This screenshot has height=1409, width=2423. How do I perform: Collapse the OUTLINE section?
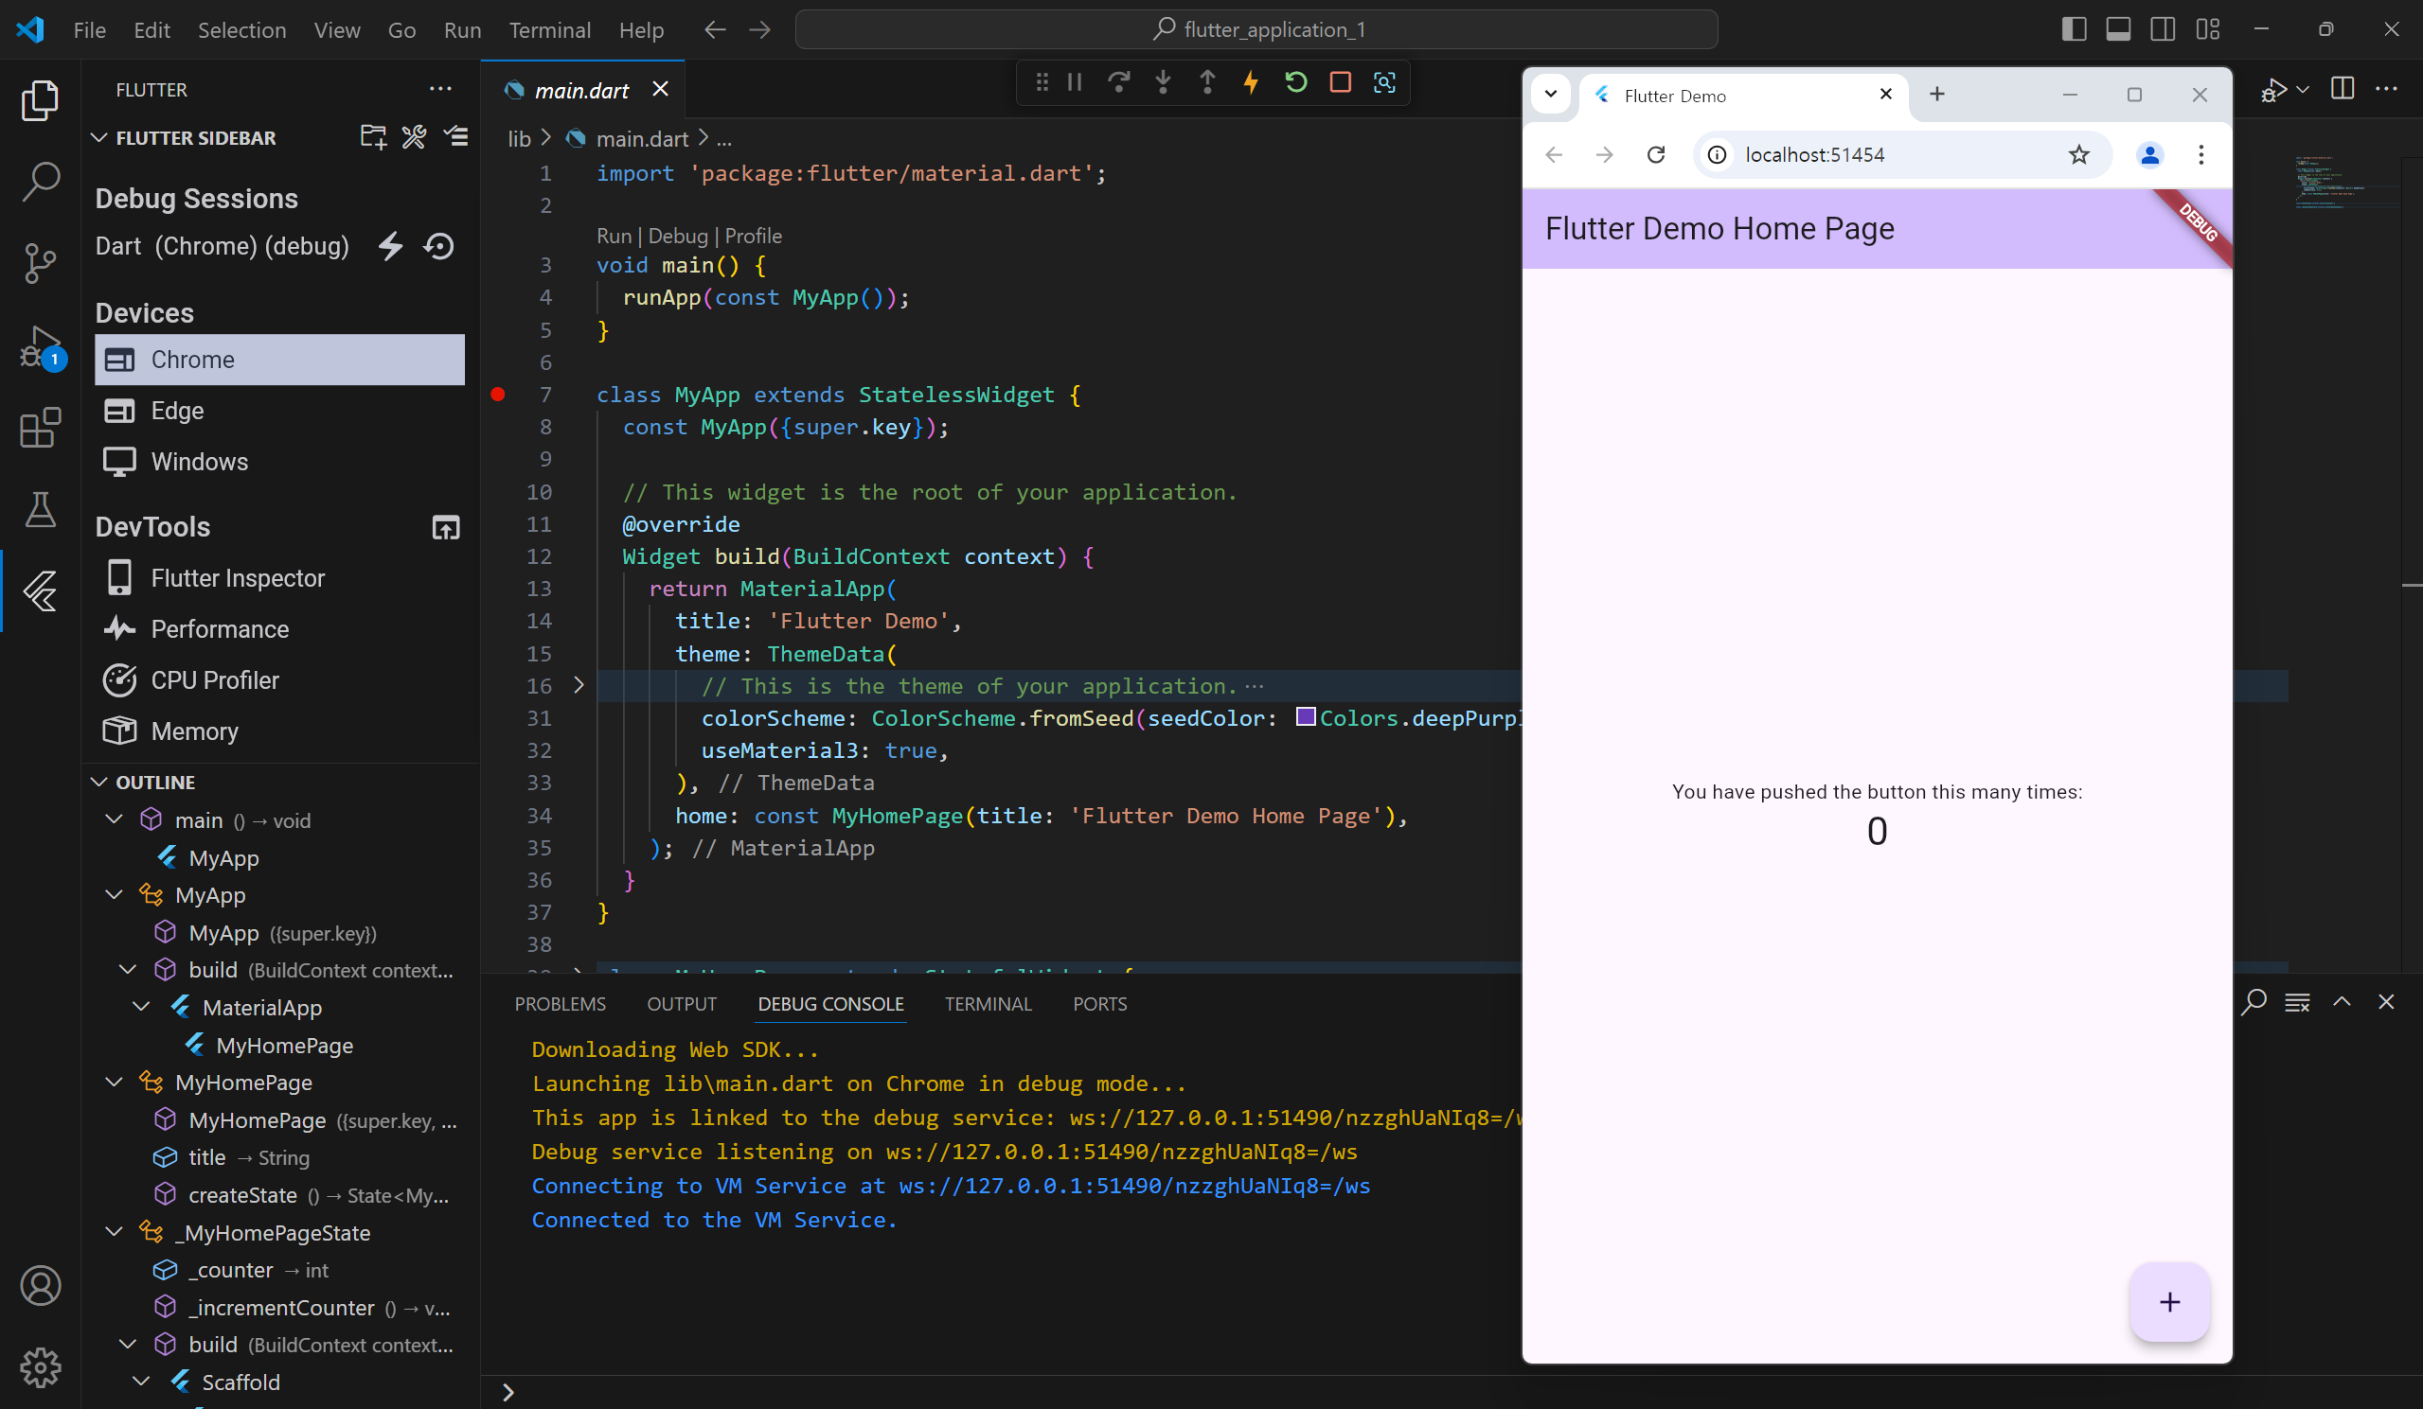(x=99, y=783)
